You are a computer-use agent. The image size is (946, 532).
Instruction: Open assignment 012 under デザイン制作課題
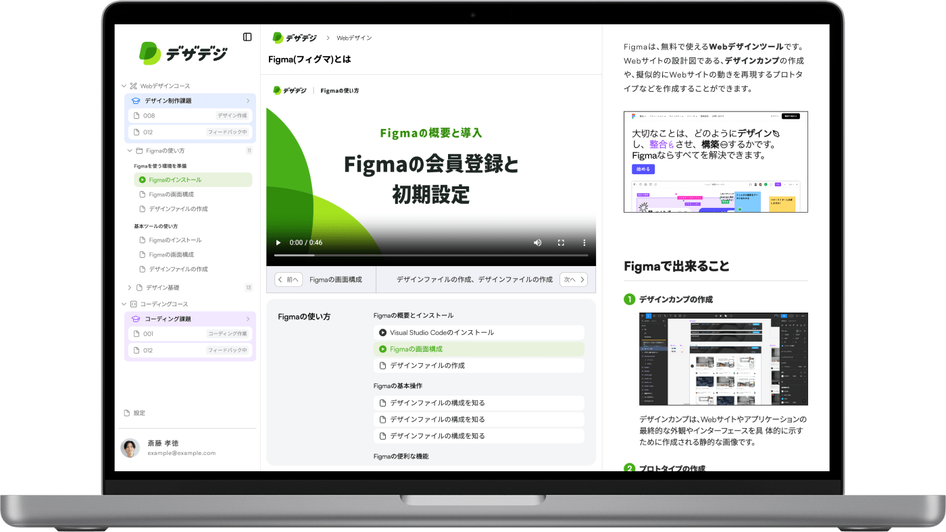pos(191,132)
